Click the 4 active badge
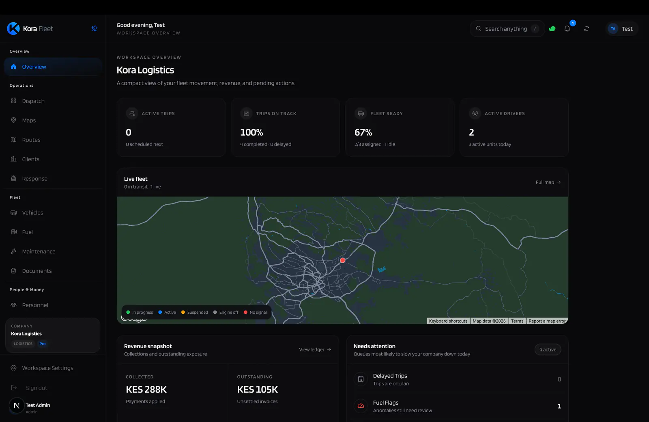The height and width of the screenshot is (422, 649). click(548, 350)
